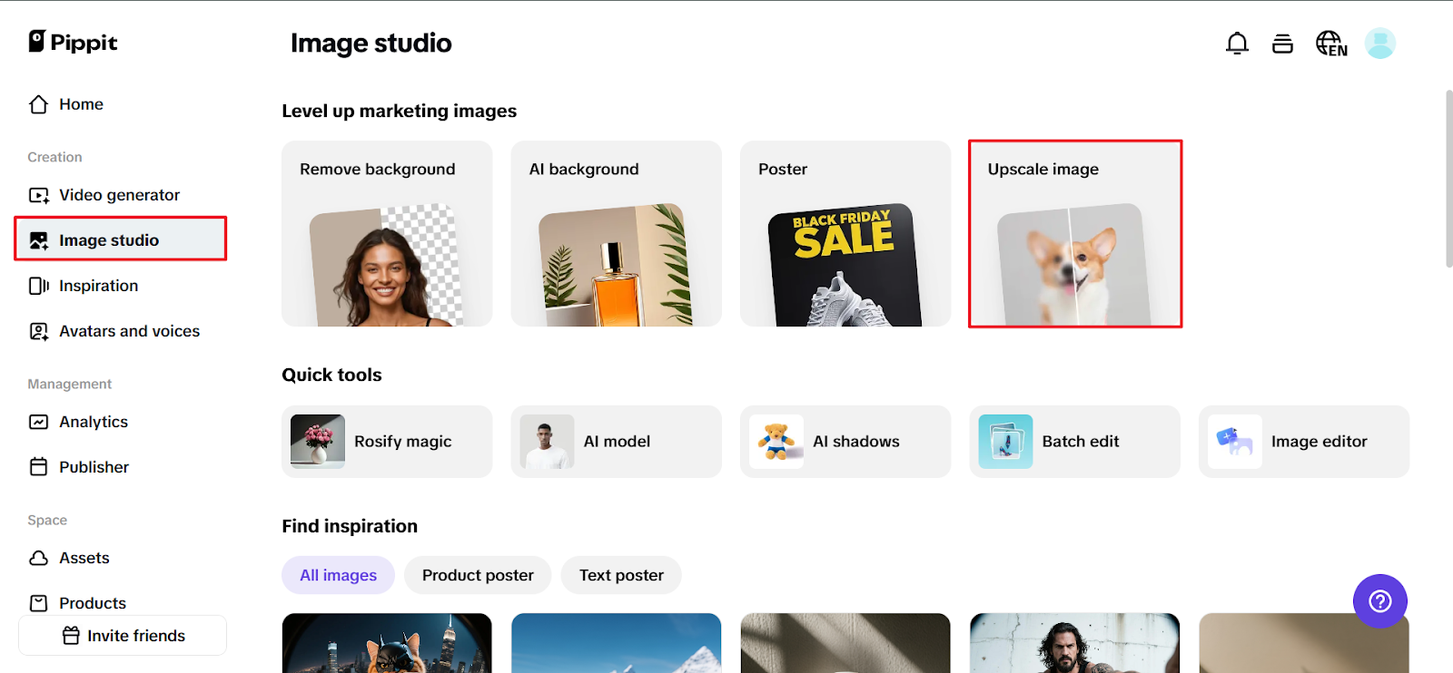Open the user profile avatar

pos(1379,44)
